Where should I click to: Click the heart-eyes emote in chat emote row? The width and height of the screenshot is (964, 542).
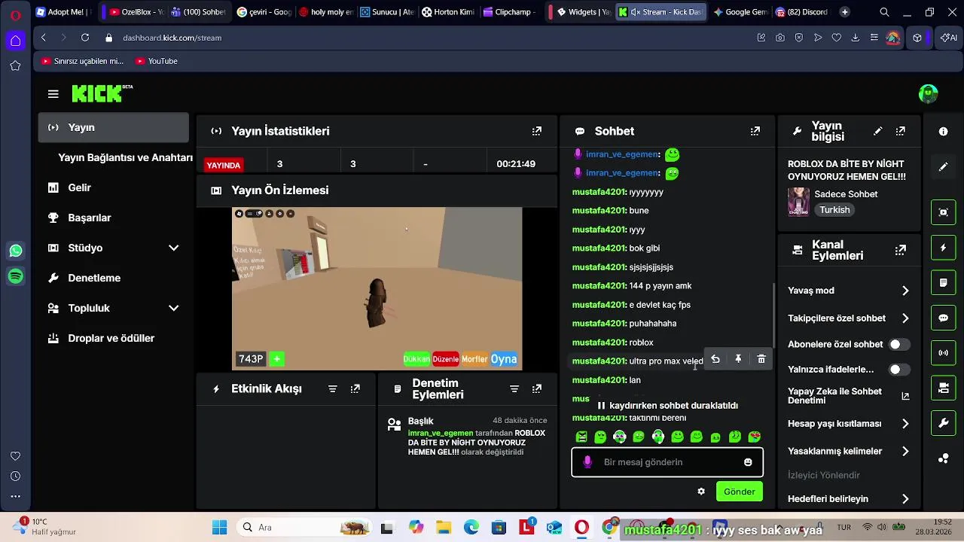pyautogui.click(x=755, y=437)
